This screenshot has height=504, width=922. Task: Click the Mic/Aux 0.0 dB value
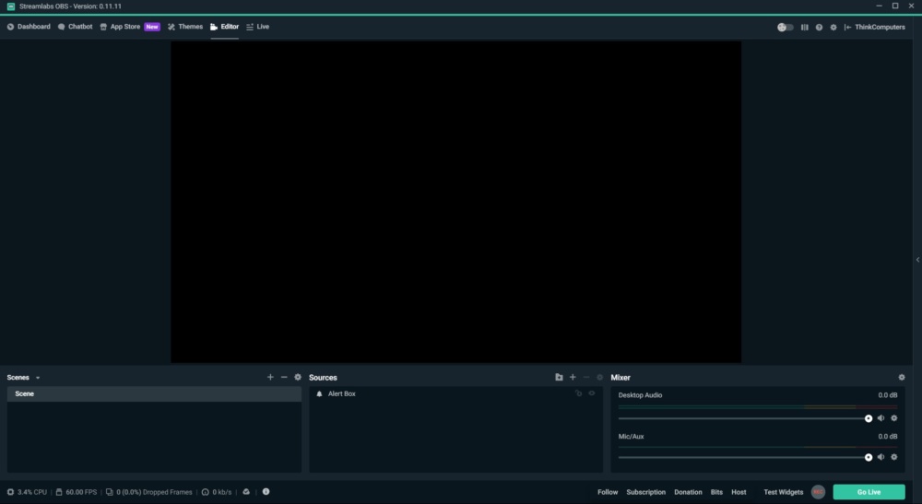[x=887, y=437]
